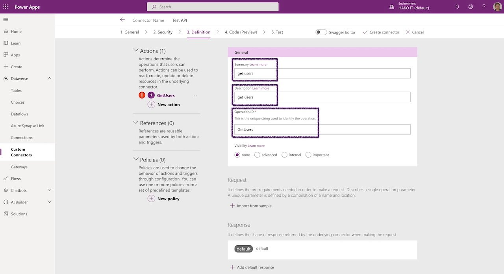
Task: Click the Dataverse icon
Action: 6,78
